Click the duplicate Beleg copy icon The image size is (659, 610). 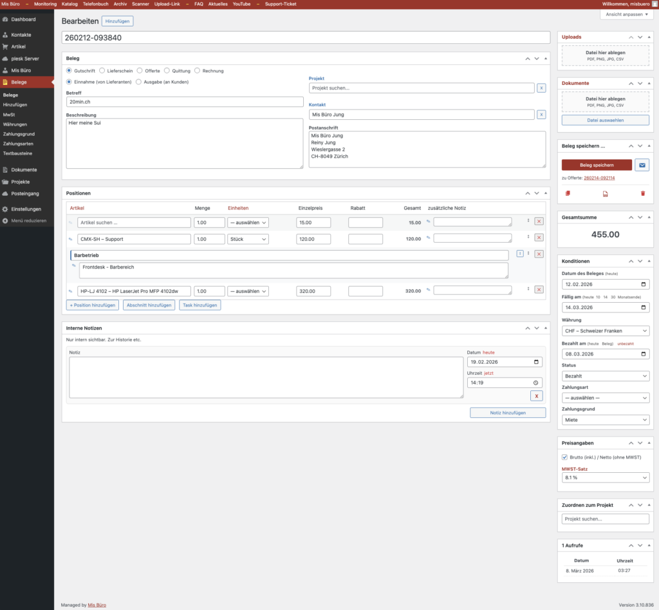[x=568, y=193]
